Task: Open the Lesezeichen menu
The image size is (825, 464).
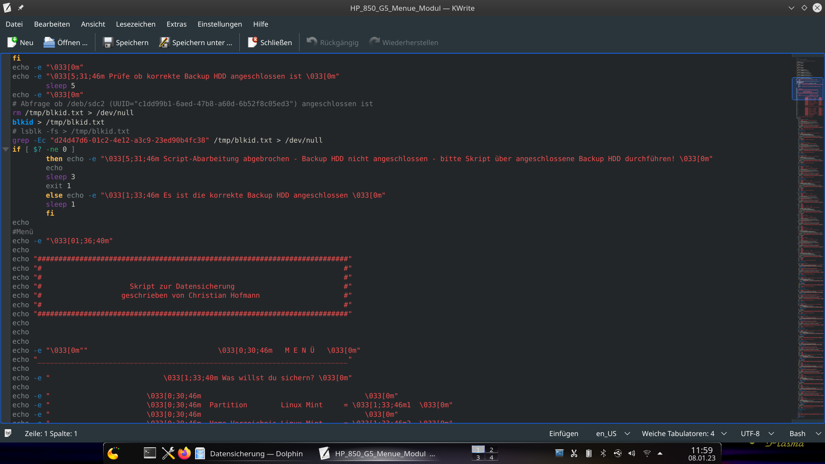Action: 135,24
